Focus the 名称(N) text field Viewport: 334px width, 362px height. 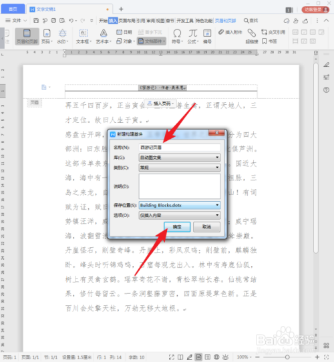[x=180, y=148]
